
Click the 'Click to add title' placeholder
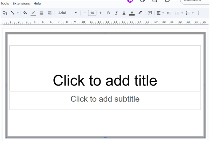[105, 68]
